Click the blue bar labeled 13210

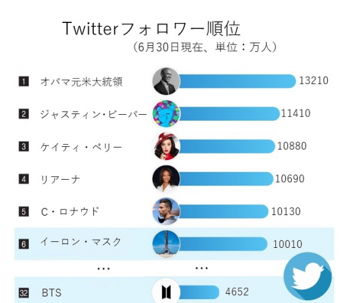click(x=237, y=81)
